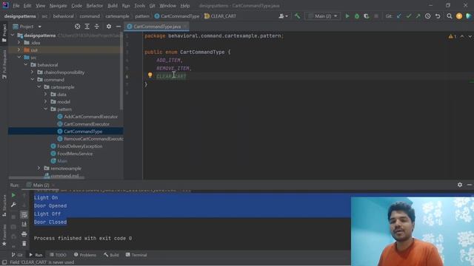474x266 pixels.
Task: Push commits with the Git push arrow
Action: coord(418,16)
